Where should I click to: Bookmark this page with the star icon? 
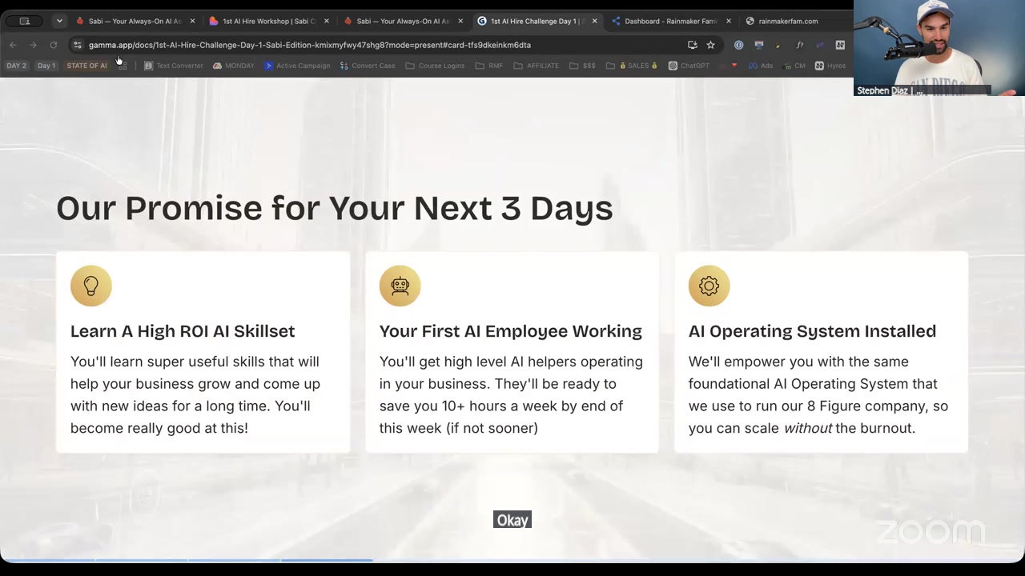(710, 45)
